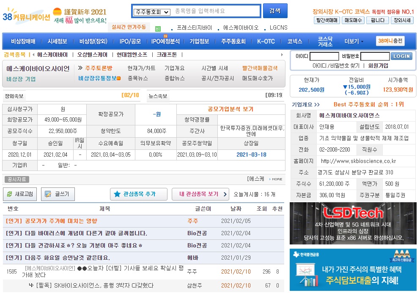The image size is (417, 293).
Task: Open the 주주동호회 search category dropdown
Action: [151, 12]
